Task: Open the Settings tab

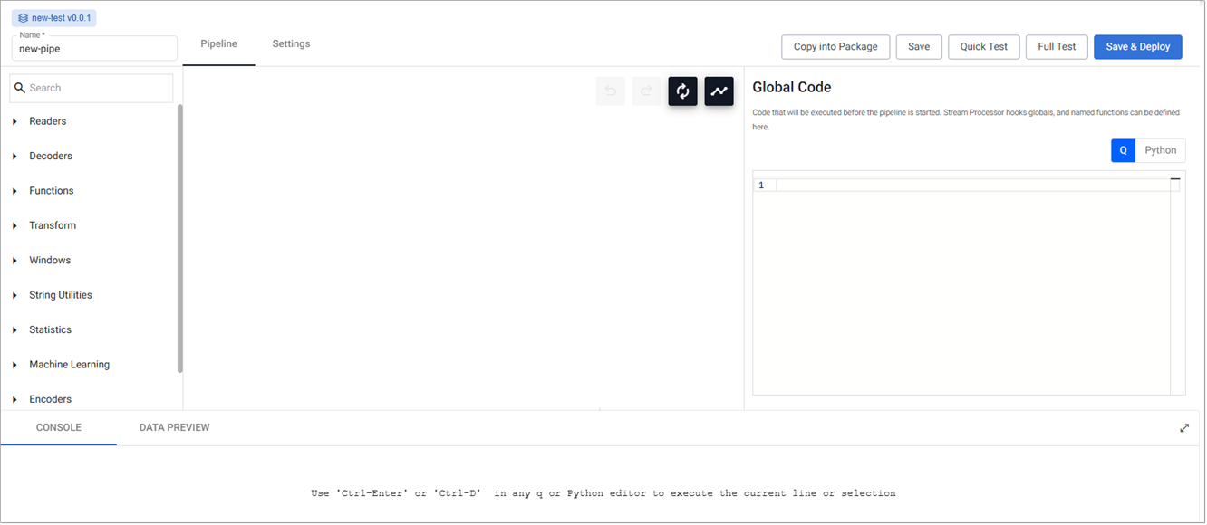Action: (x=291, y=43)
